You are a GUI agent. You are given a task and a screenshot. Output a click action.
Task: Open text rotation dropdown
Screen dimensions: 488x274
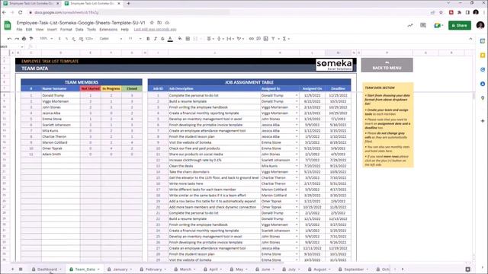pos(240,39)
